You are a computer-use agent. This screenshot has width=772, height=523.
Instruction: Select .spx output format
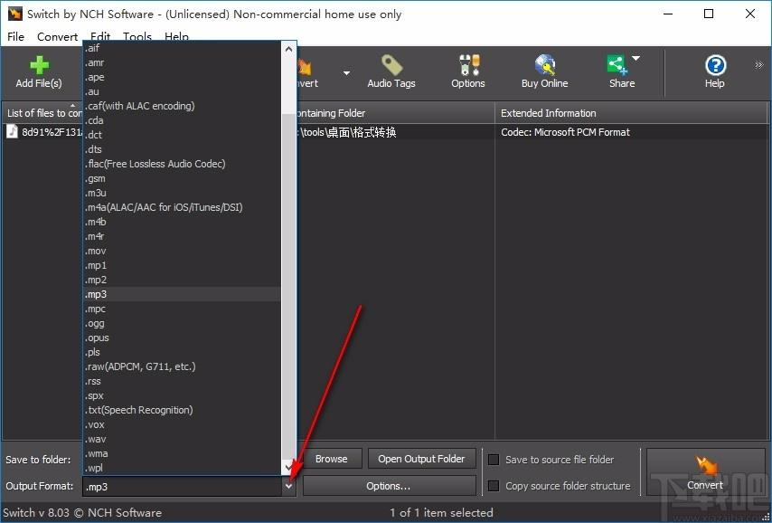coord(181,395)
